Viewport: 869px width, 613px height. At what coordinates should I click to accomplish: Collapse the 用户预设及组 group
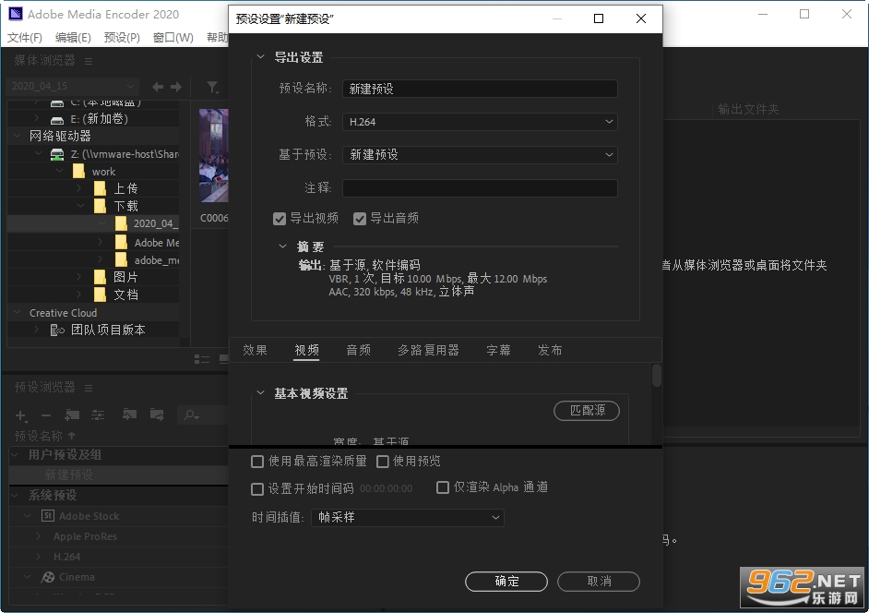coord(16,454)
